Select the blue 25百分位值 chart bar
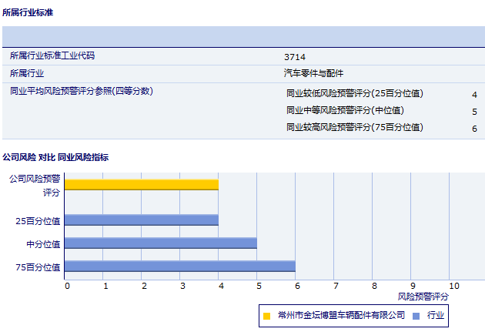Screen dimensions: 485x332 (142, 220)
